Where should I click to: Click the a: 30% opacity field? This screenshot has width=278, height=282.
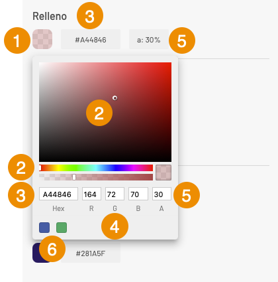click(149, 39)
